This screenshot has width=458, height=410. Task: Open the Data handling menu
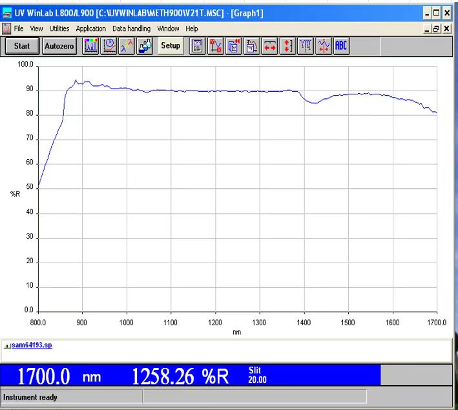click(131, 28)
